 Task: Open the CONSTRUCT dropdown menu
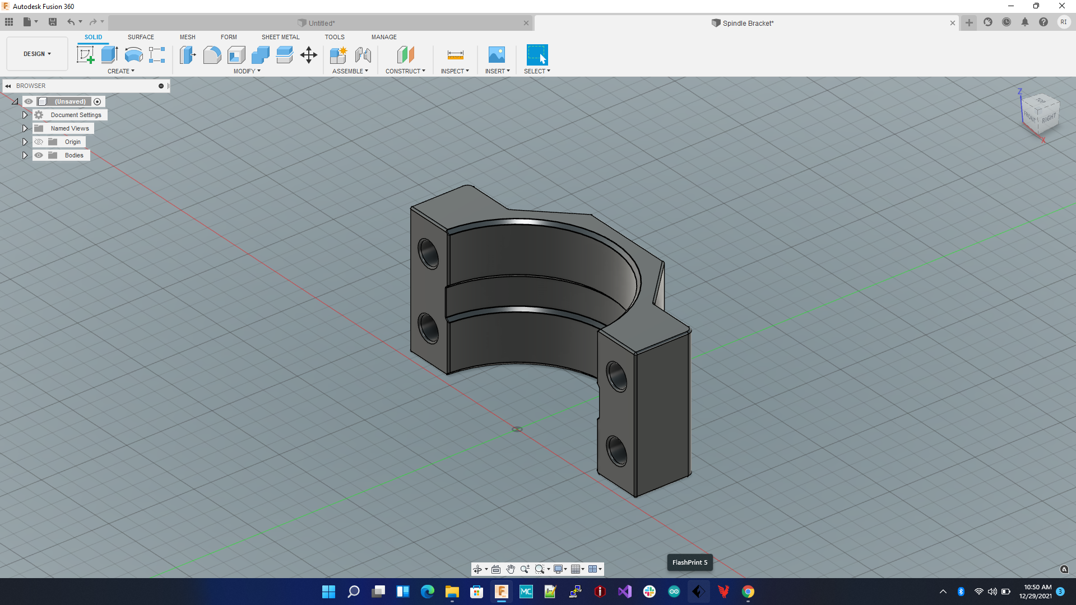pos(405,71)
